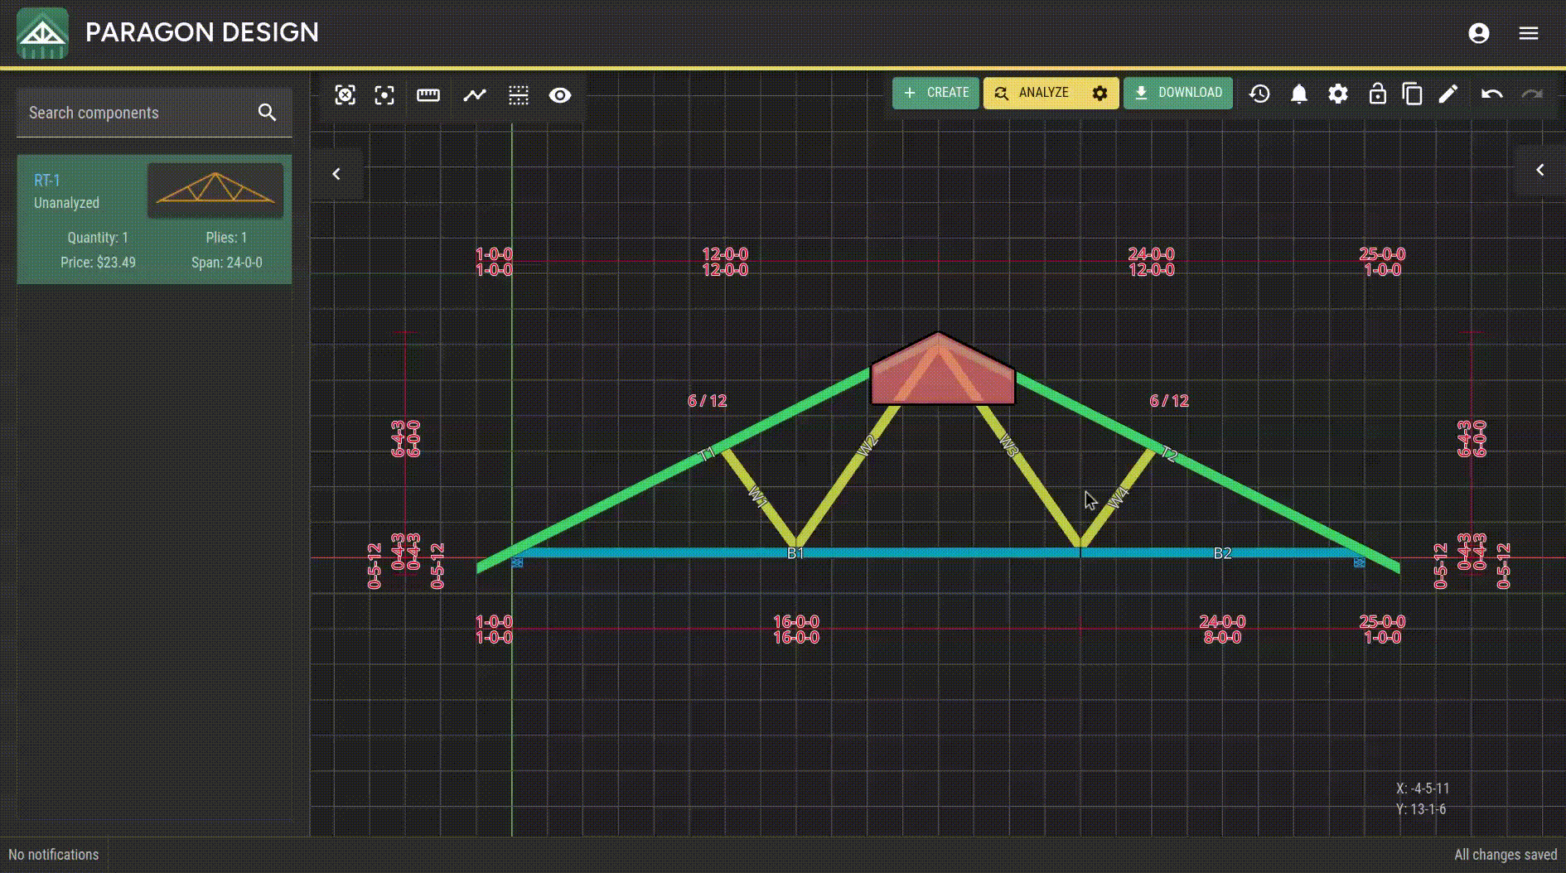Undo the last action
The image size is (1566, 873).
pyautogui.click(x=1491, y=94)
